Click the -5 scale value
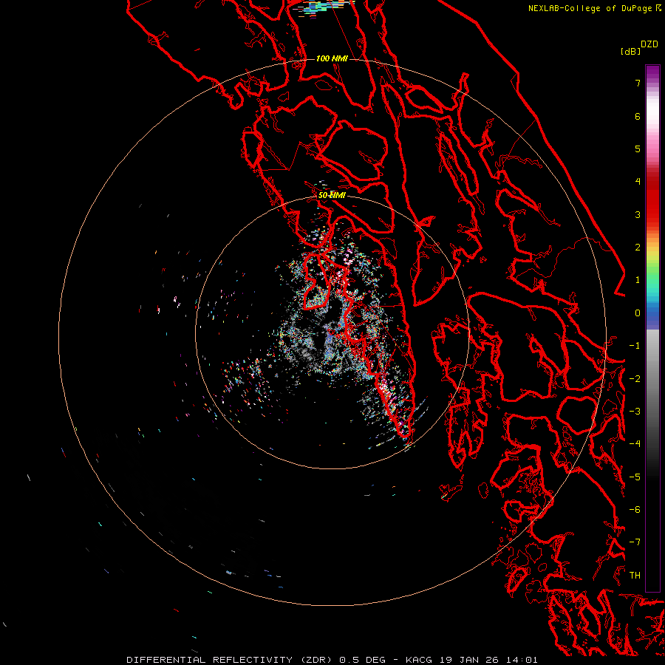Viewport: 665px width, 665px height. pos(635,477)
